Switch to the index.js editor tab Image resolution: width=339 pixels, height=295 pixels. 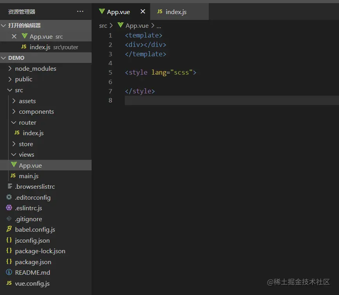[176, 12]
